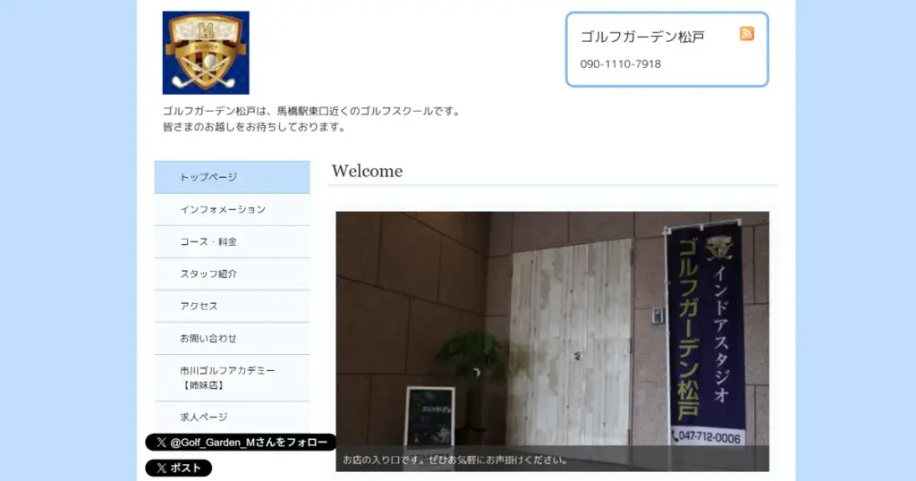Open the orange RSS feed icon

[x=747, y=33]
